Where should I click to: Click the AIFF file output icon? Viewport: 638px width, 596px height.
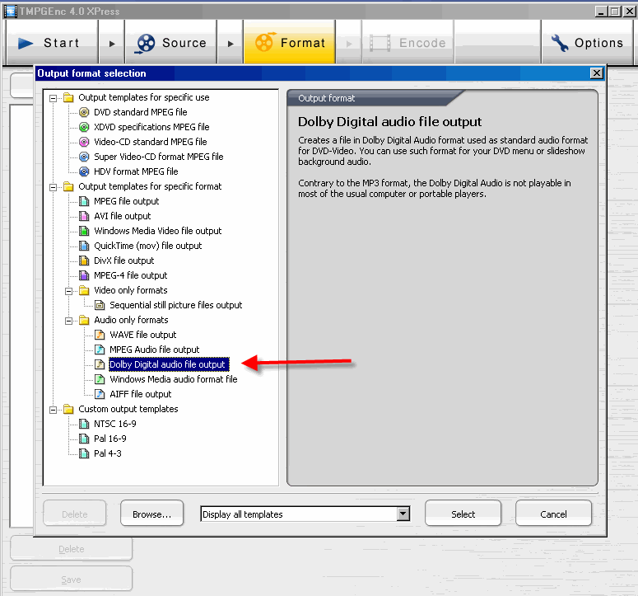click(x=100, y=394)
